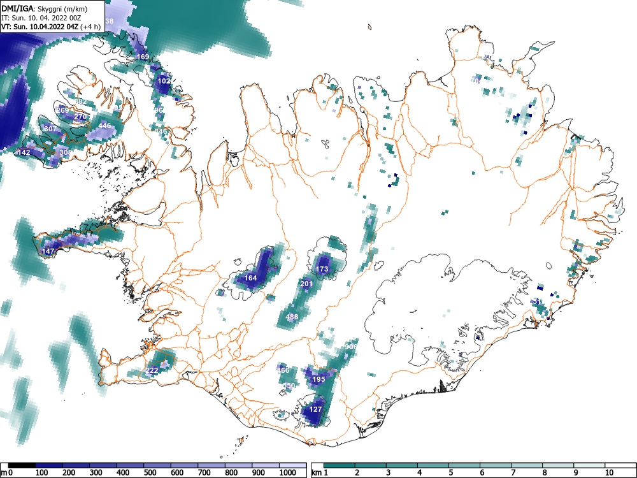Screen dimensions: 637x478
Task: Select the km legend label 10
Action: 608,473
